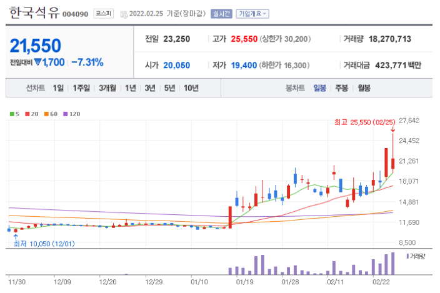This screenshot has width=440, height=293.
Task: Click the 11,690 y-axis label
Action: 409,222
